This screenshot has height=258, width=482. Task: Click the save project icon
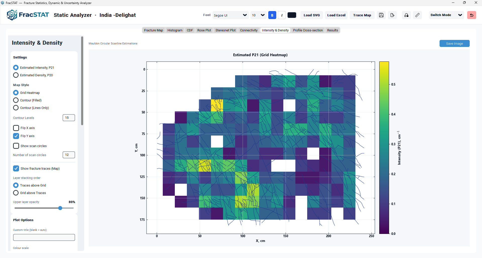(x=381, y=15)
